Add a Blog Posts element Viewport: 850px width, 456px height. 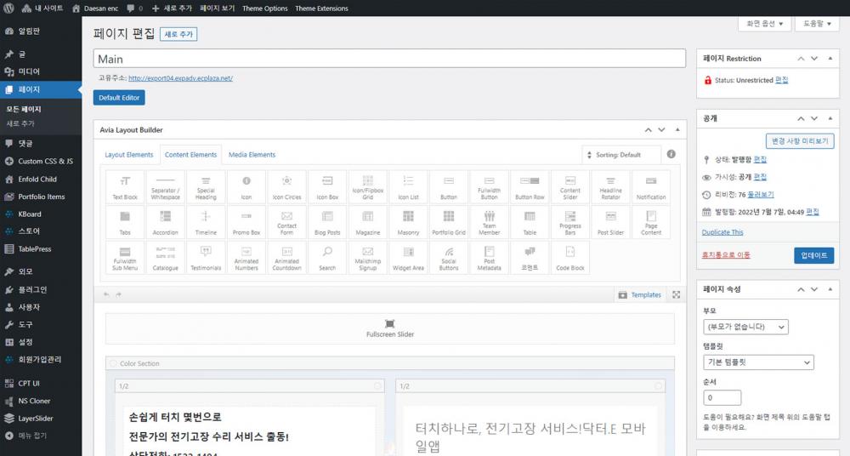click(327, 223)
